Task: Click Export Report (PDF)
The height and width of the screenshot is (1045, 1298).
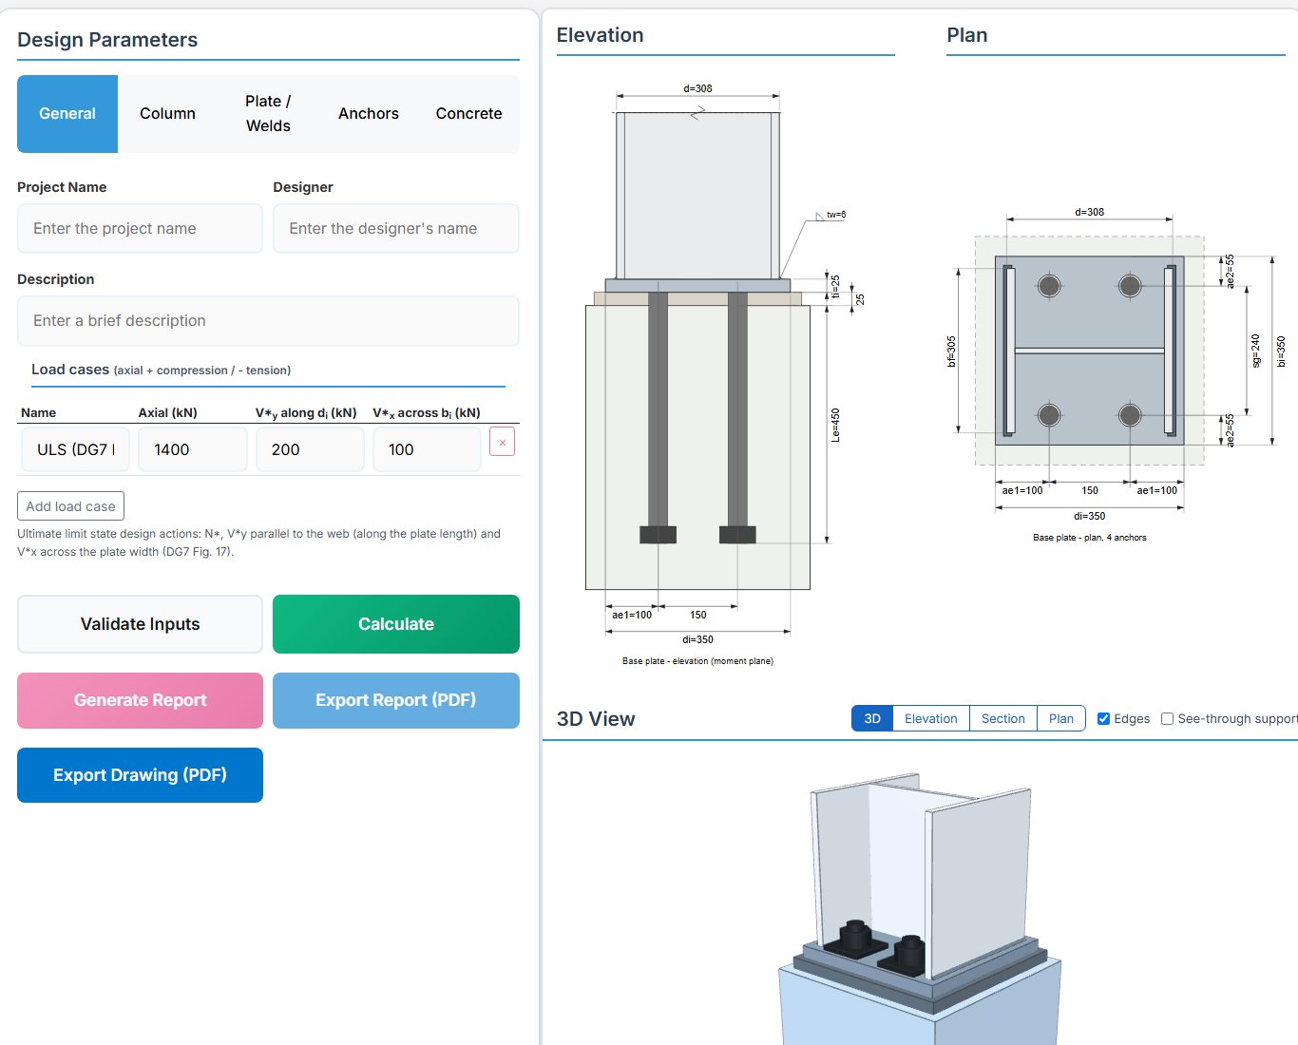Action: tap(396, 700)
